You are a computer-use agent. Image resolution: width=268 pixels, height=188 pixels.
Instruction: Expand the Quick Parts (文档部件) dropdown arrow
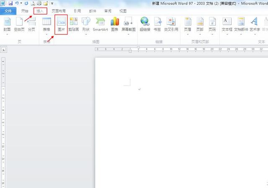pyautogui.click(x=241, y=34)
